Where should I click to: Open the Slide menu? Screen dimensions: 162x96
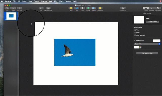pos(30,1)
